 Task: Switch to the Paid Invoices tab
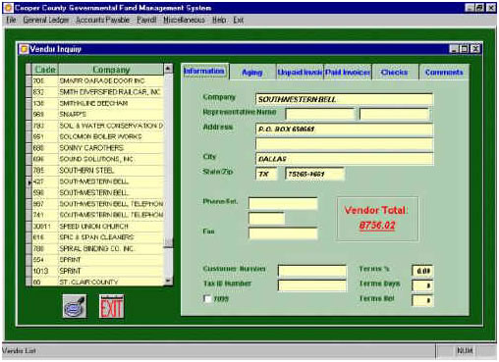[x=348, y=73]
